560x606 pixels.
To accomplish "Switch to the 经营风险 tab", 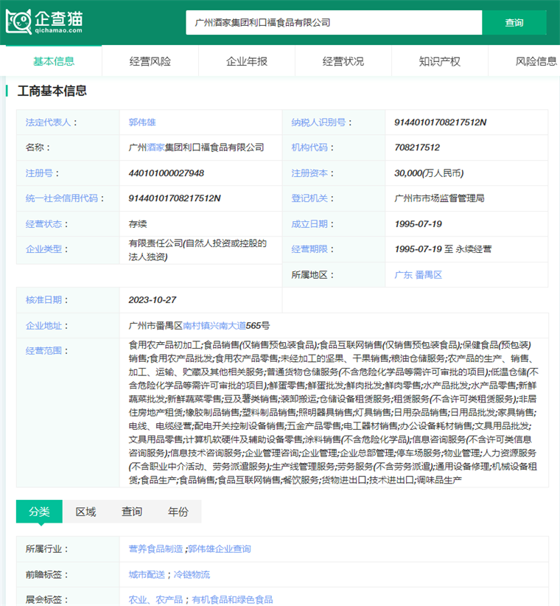I will point(150,61).
